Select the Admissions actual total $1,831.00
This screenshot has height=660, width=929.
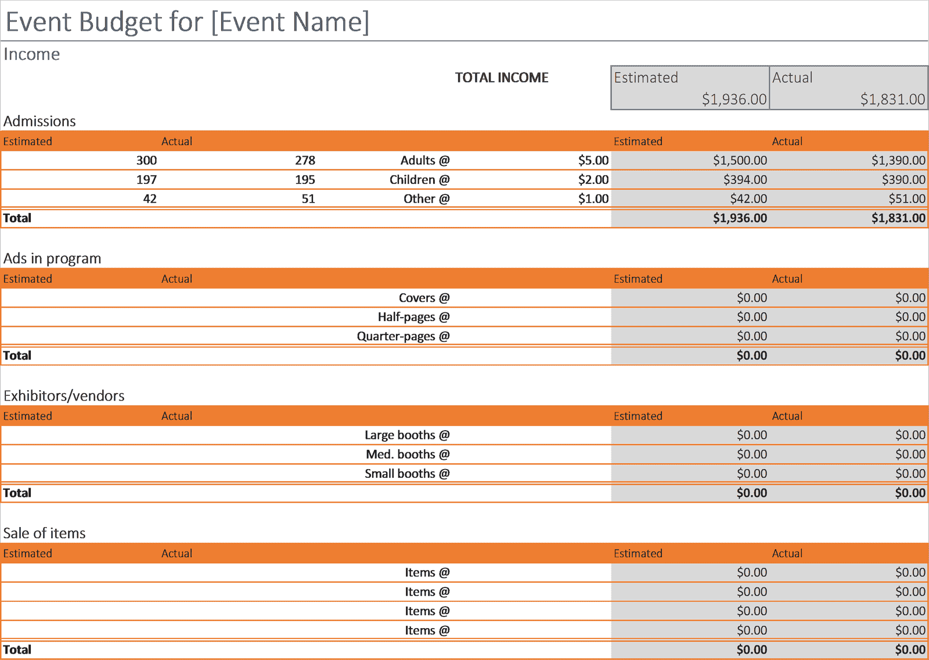(x=898, y=218)
